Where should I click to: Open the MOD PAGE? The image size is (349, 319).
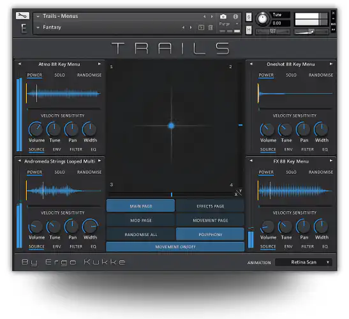pos(140,220)
